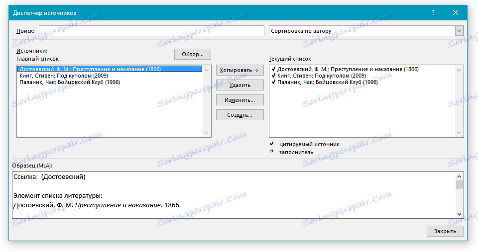This screenshot has height=252, width=478.
Task: Click the Закрыть button
Action: [x=445, y=231]
